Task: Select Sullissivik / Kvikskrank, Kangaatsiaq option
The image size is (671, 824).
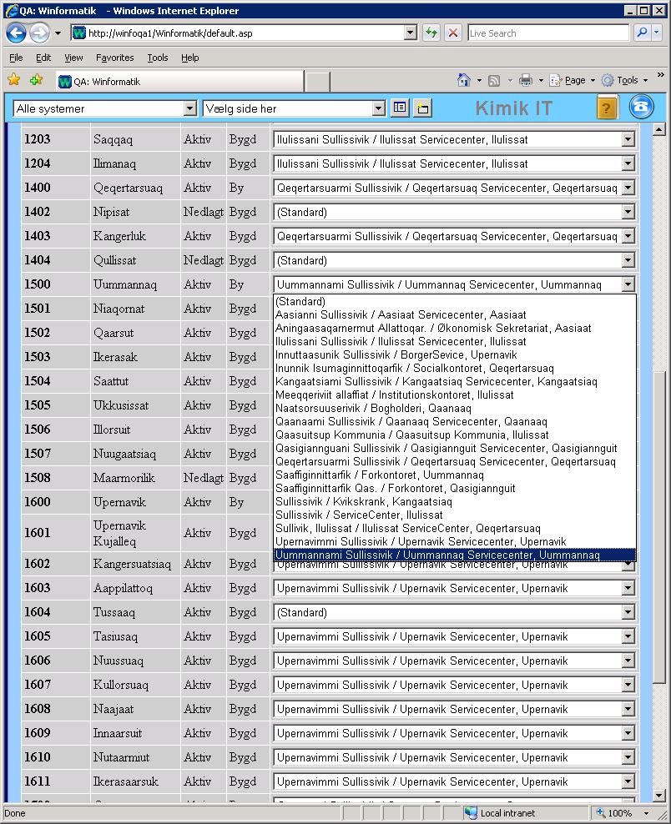Action: (455, 501)
